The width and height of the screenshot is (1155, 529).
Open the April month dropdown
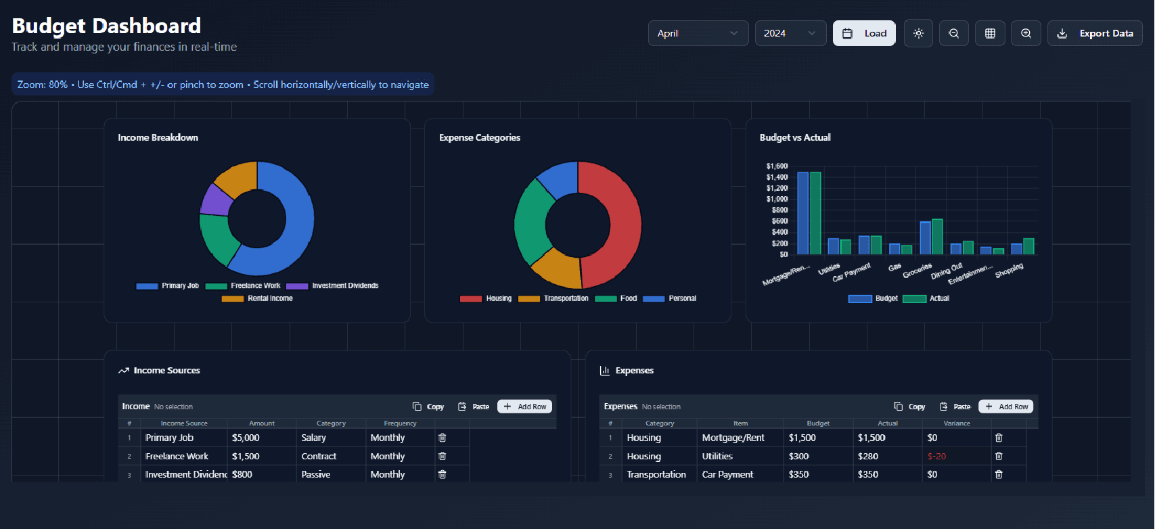tap(698, 33)
